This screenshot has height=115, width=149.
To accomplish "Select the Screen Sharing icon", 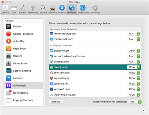I will click(8, 71).
